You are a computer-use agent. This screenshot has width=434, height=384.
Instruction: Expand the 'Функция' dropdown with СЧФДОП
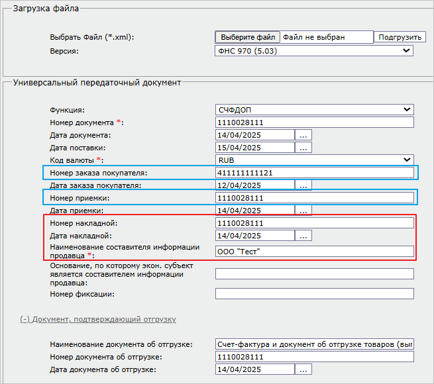tap(314, 109)
